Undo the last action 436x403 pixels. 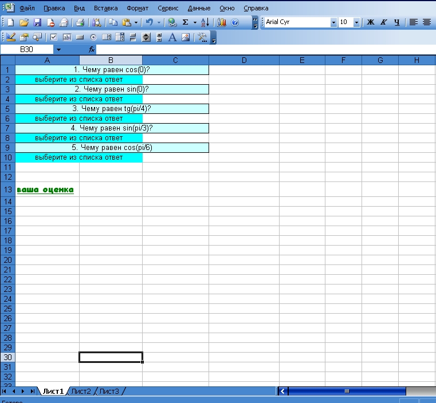tap(150, 22)
